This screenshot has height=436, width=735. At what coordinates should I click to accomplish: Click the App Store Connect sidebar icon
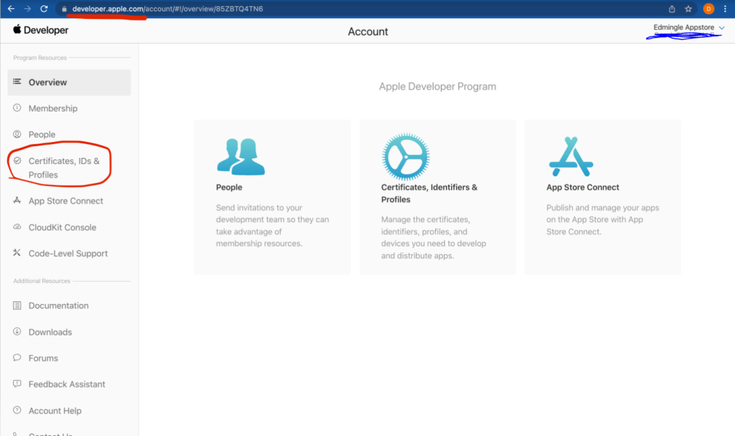click(17, 200)
